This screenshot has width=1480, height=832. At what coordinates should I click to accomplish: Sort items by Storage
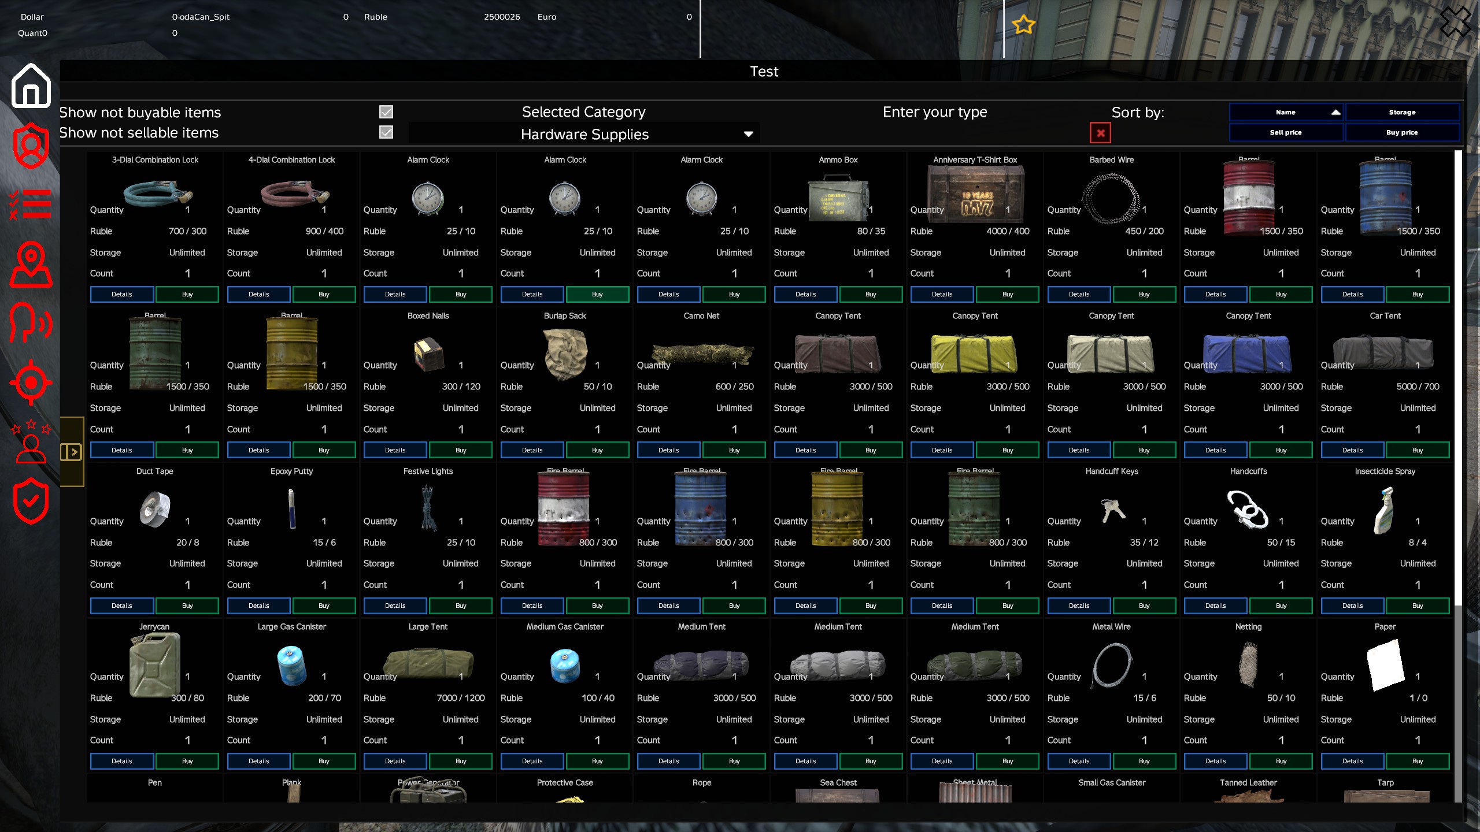1403,112
